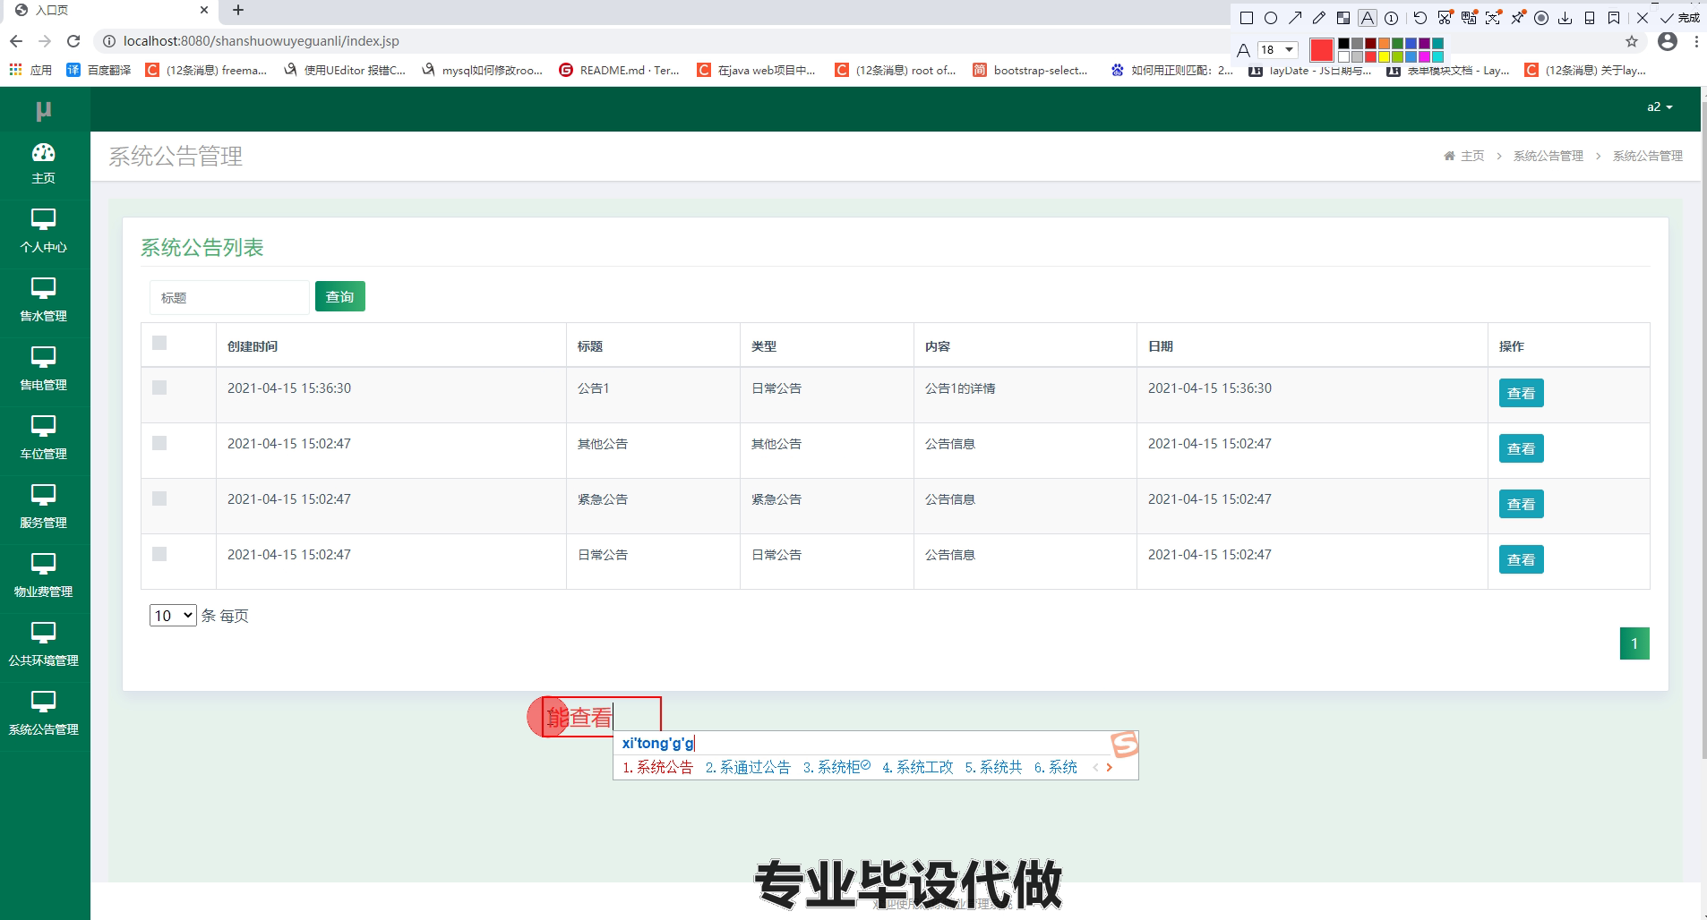Cancel the screenshot with the X icon

tap(1643, 18)
